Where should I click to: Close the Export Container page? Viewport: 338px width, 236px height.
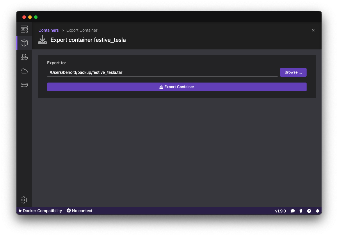(313, 30)
